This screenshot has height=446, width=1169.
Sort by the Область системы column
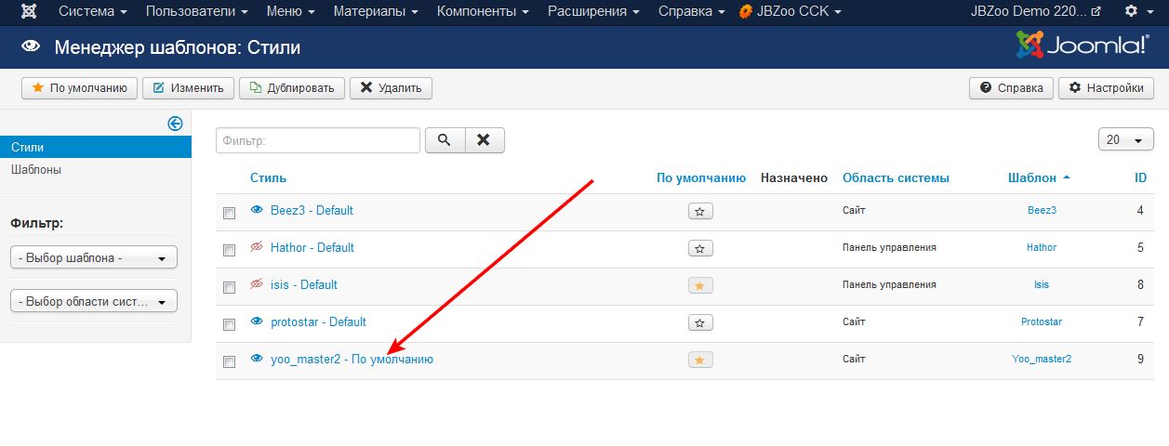(x=896, y=177)
